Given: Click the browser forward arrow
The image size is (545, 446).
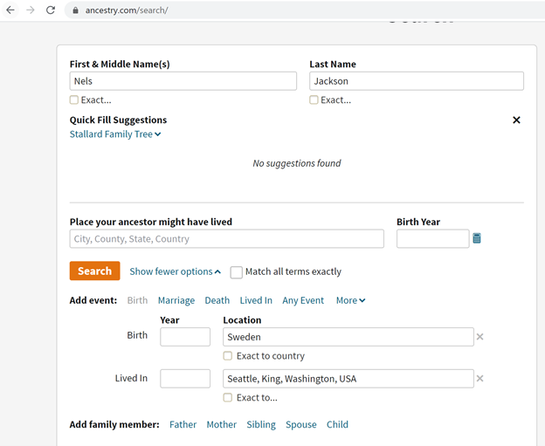Looking at the screenshot, I should tap(31, 10).
